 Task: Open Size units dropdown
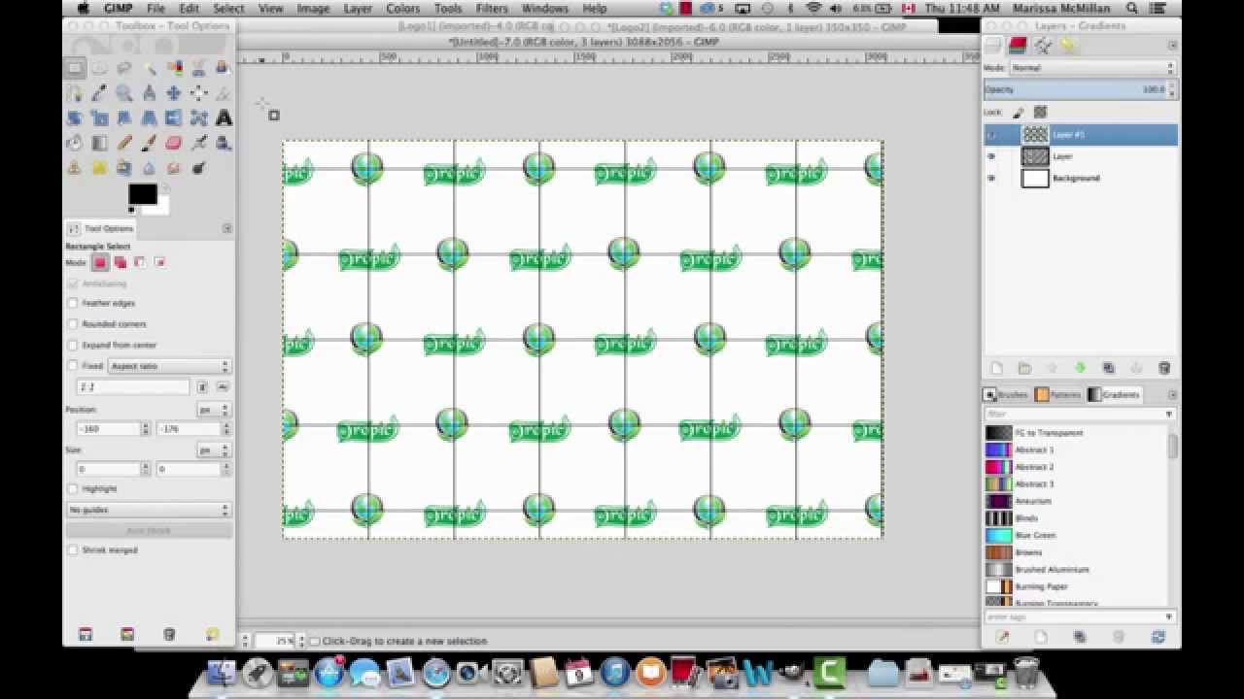[x=212, y=450]
